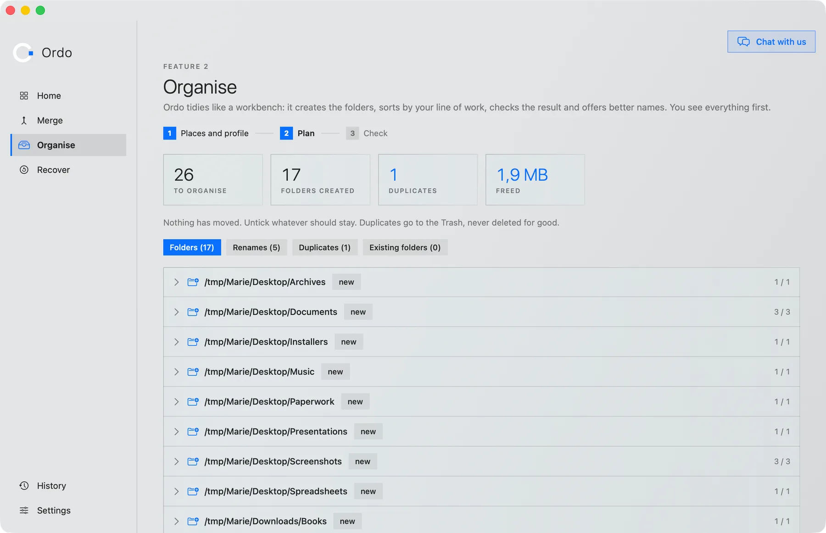Switch to the Folders (17) tab
This screenshot has width=826, height=533.
tap(192, 247)
